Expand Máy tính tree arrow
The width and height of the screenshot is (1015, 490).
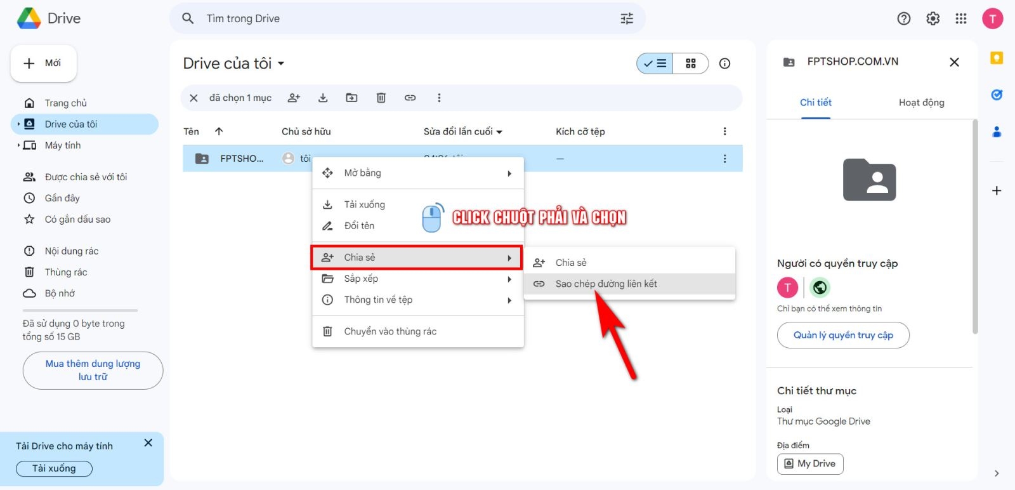[x=18, y=145]
